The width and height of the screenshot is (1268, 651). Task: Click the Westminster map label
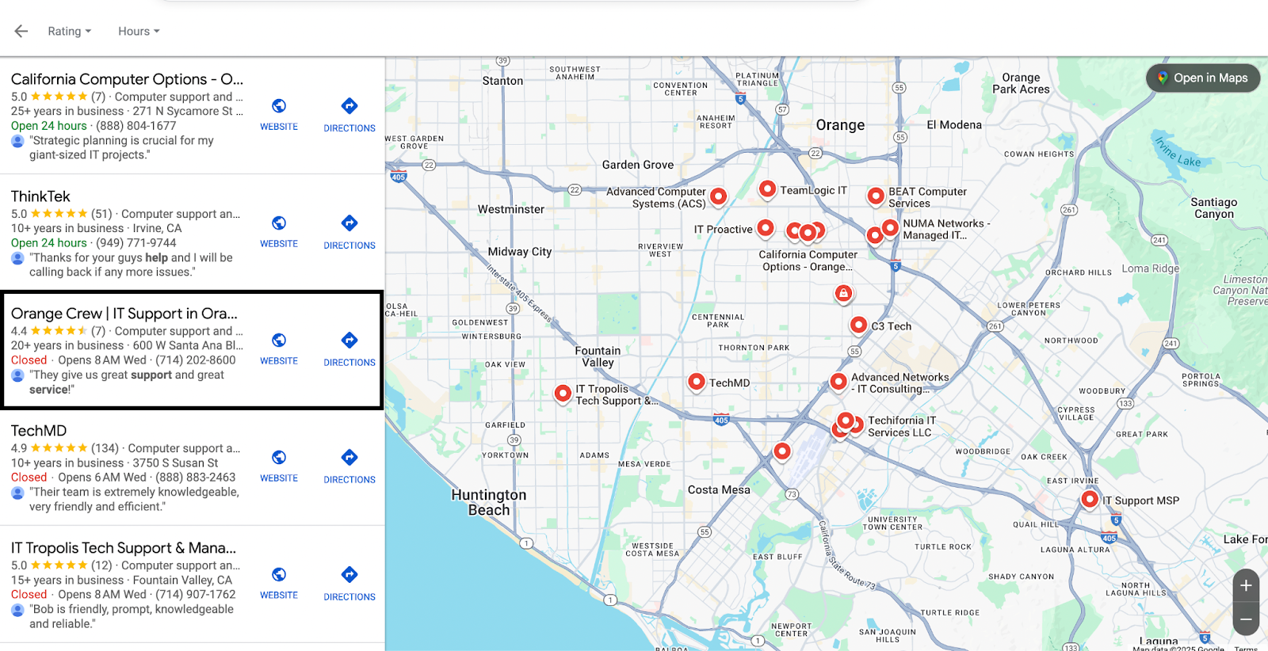pyautogui.click(x=511, y=209)
